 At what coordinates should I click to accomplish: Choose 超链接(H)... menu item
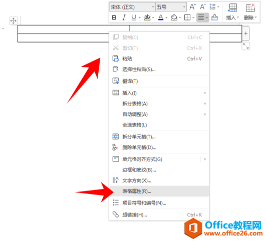pyautogui.click(x=159, y=214)
